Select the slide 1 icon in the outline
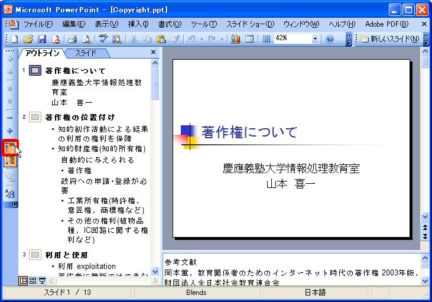Screen dimensions: 432x302 [35, 70]
